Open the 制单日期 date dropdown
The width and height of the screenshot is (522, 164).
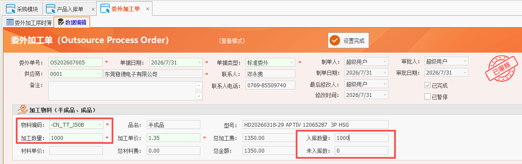coord(385,73)
